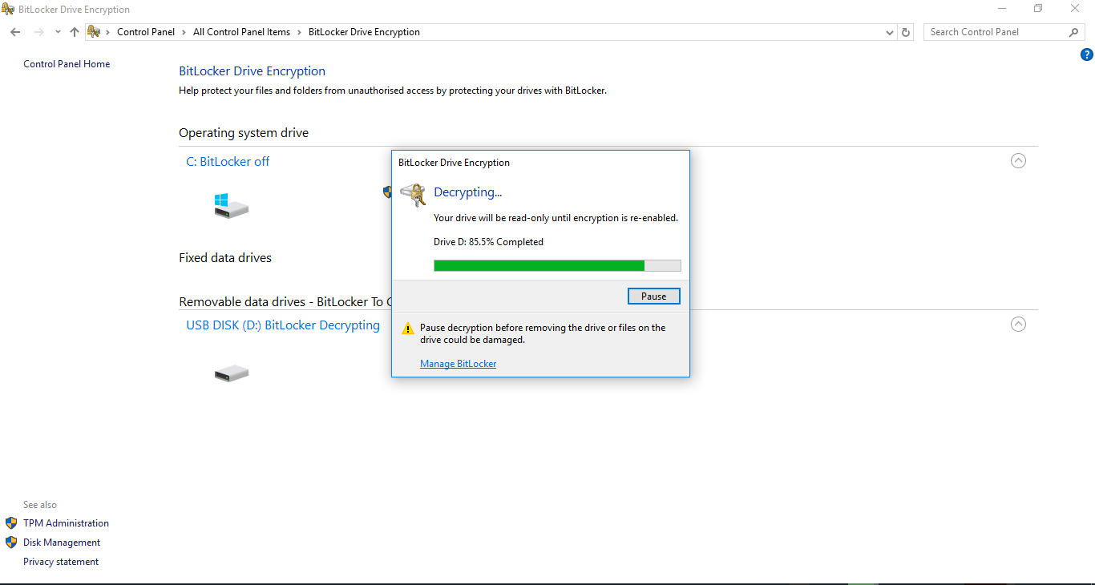
Task: Click the 'Decrypting...' heading
Action: (x=467, y=192)
